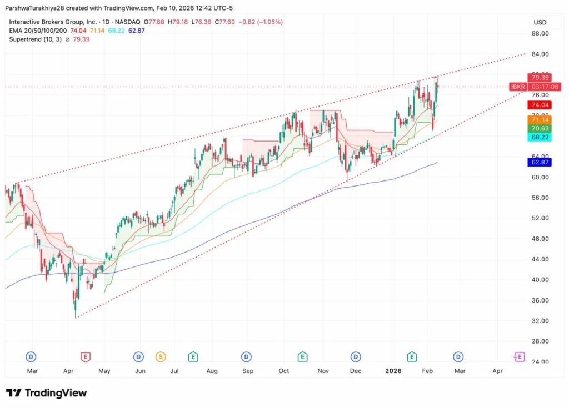569x408 pixels.
Task: Click the purple upcoming earnings marker
Action: 520,356
